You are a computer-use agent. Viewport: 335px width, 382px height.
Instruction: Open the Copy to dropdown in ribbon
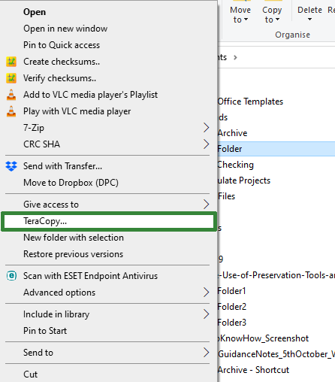272,14
